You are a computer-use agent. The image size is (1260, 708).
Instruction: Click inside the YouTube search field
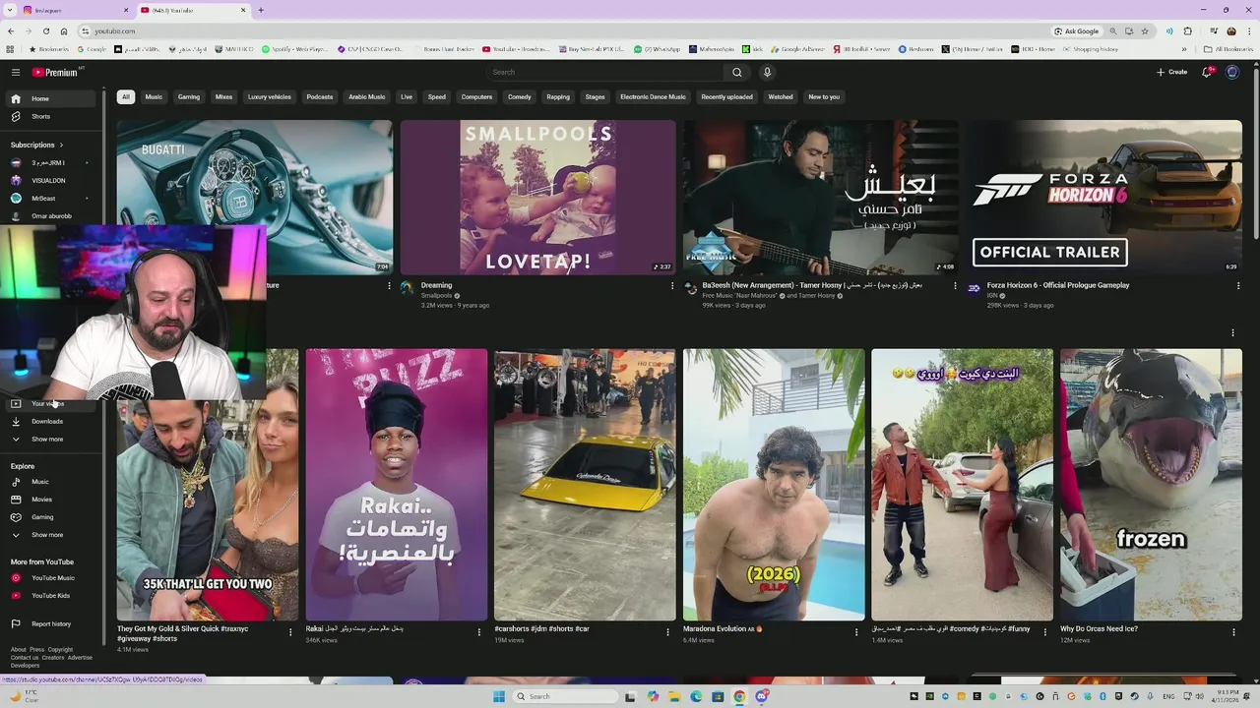click(x=605, y=72)
